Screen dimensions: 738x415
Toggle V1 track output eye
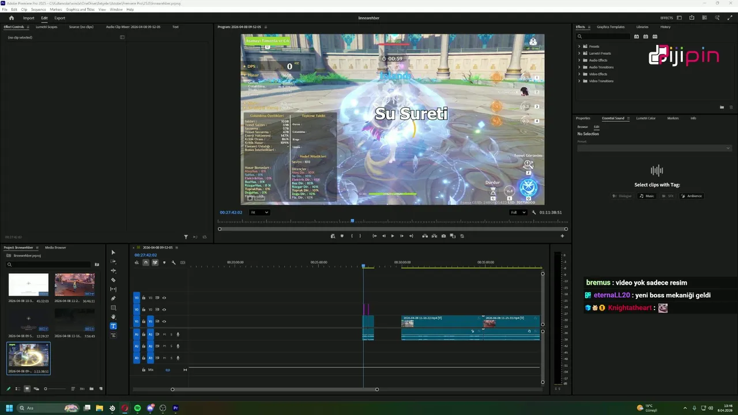coord(164,321)
